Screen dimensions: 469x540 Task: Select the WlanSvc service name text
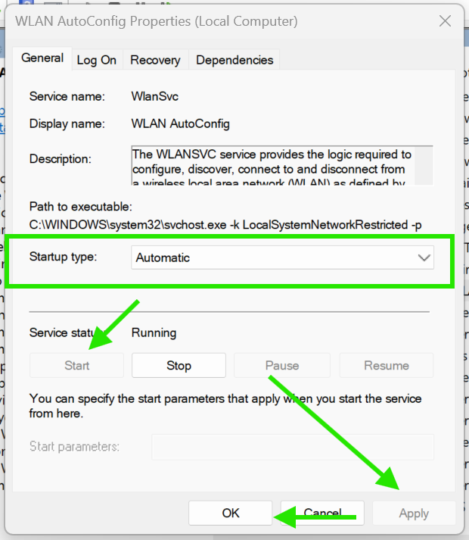pyautogui.click(x=155, y=96)
